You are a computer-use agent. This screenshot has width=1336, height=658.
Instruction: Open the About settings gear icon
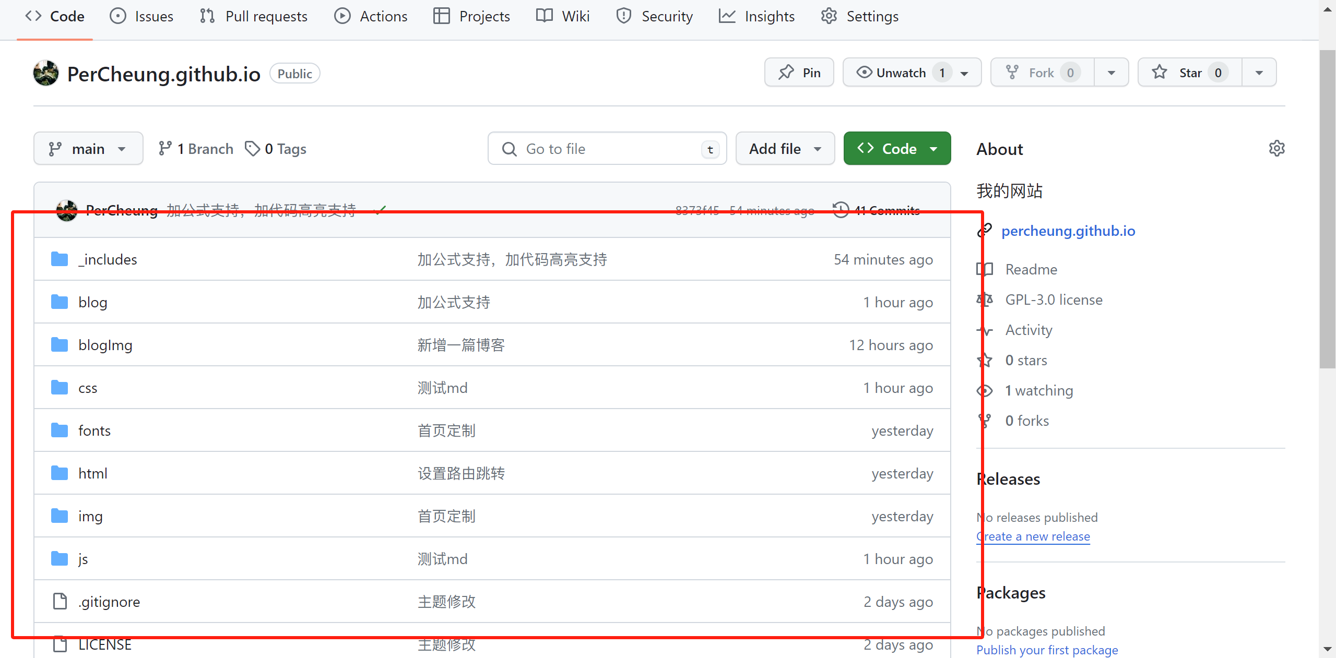pyautogui.click(x=1276, y=149)
